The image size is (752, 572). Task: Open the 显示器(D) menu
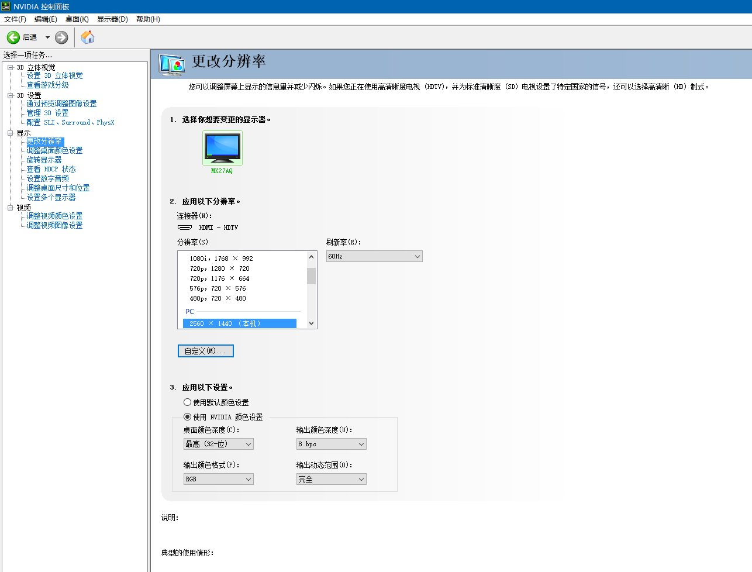pos(112,19)
